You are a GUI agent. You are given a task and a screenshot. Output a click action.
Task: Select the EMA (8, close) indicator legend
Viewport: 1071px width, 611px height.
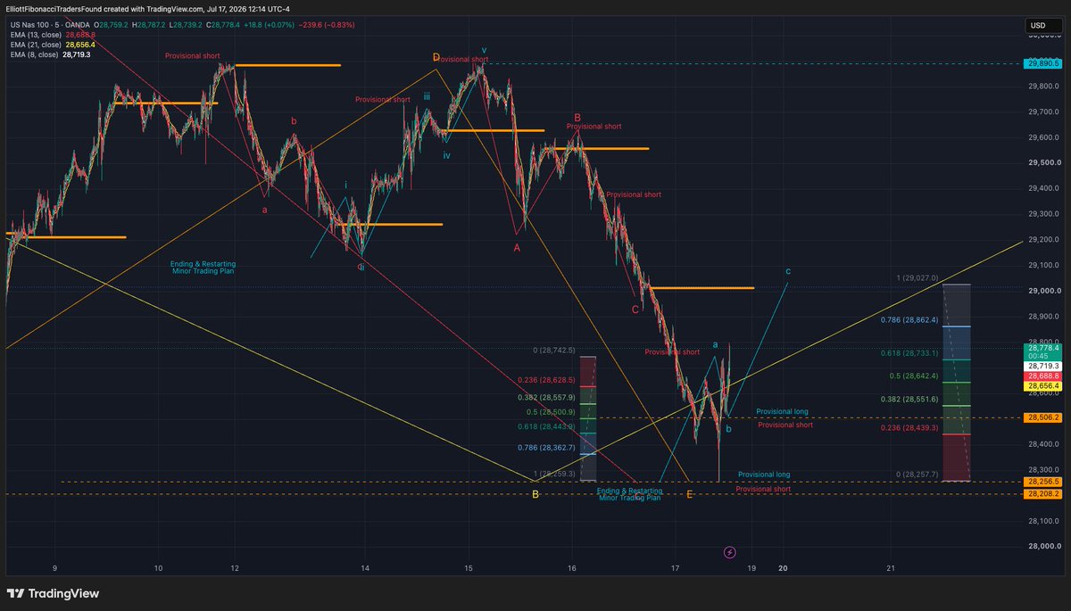50,54
